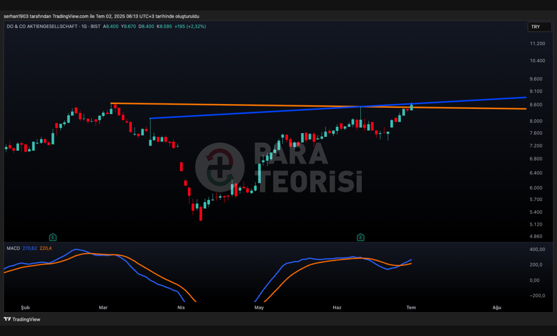Click the 8.000 price axis label
This screenshot has width=557, height=336.
coord(536,121)
